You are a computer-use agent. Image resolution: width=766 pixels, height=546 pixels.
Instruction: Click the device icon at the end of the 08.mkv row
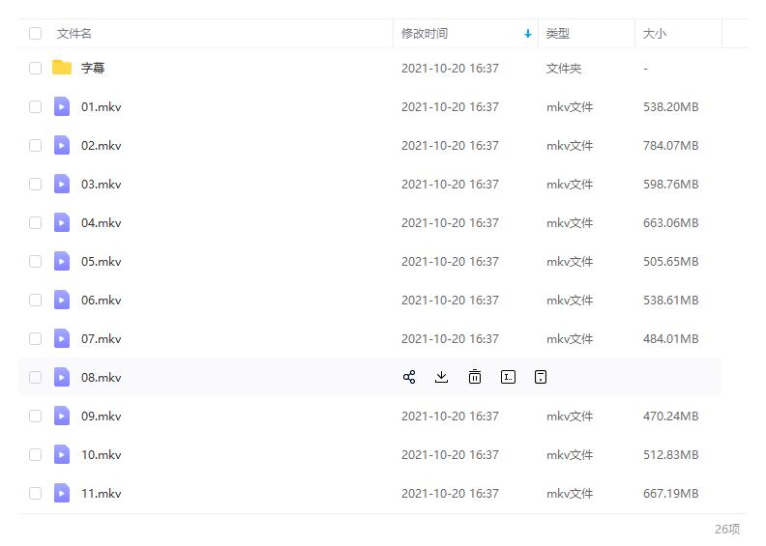point(541,377)
